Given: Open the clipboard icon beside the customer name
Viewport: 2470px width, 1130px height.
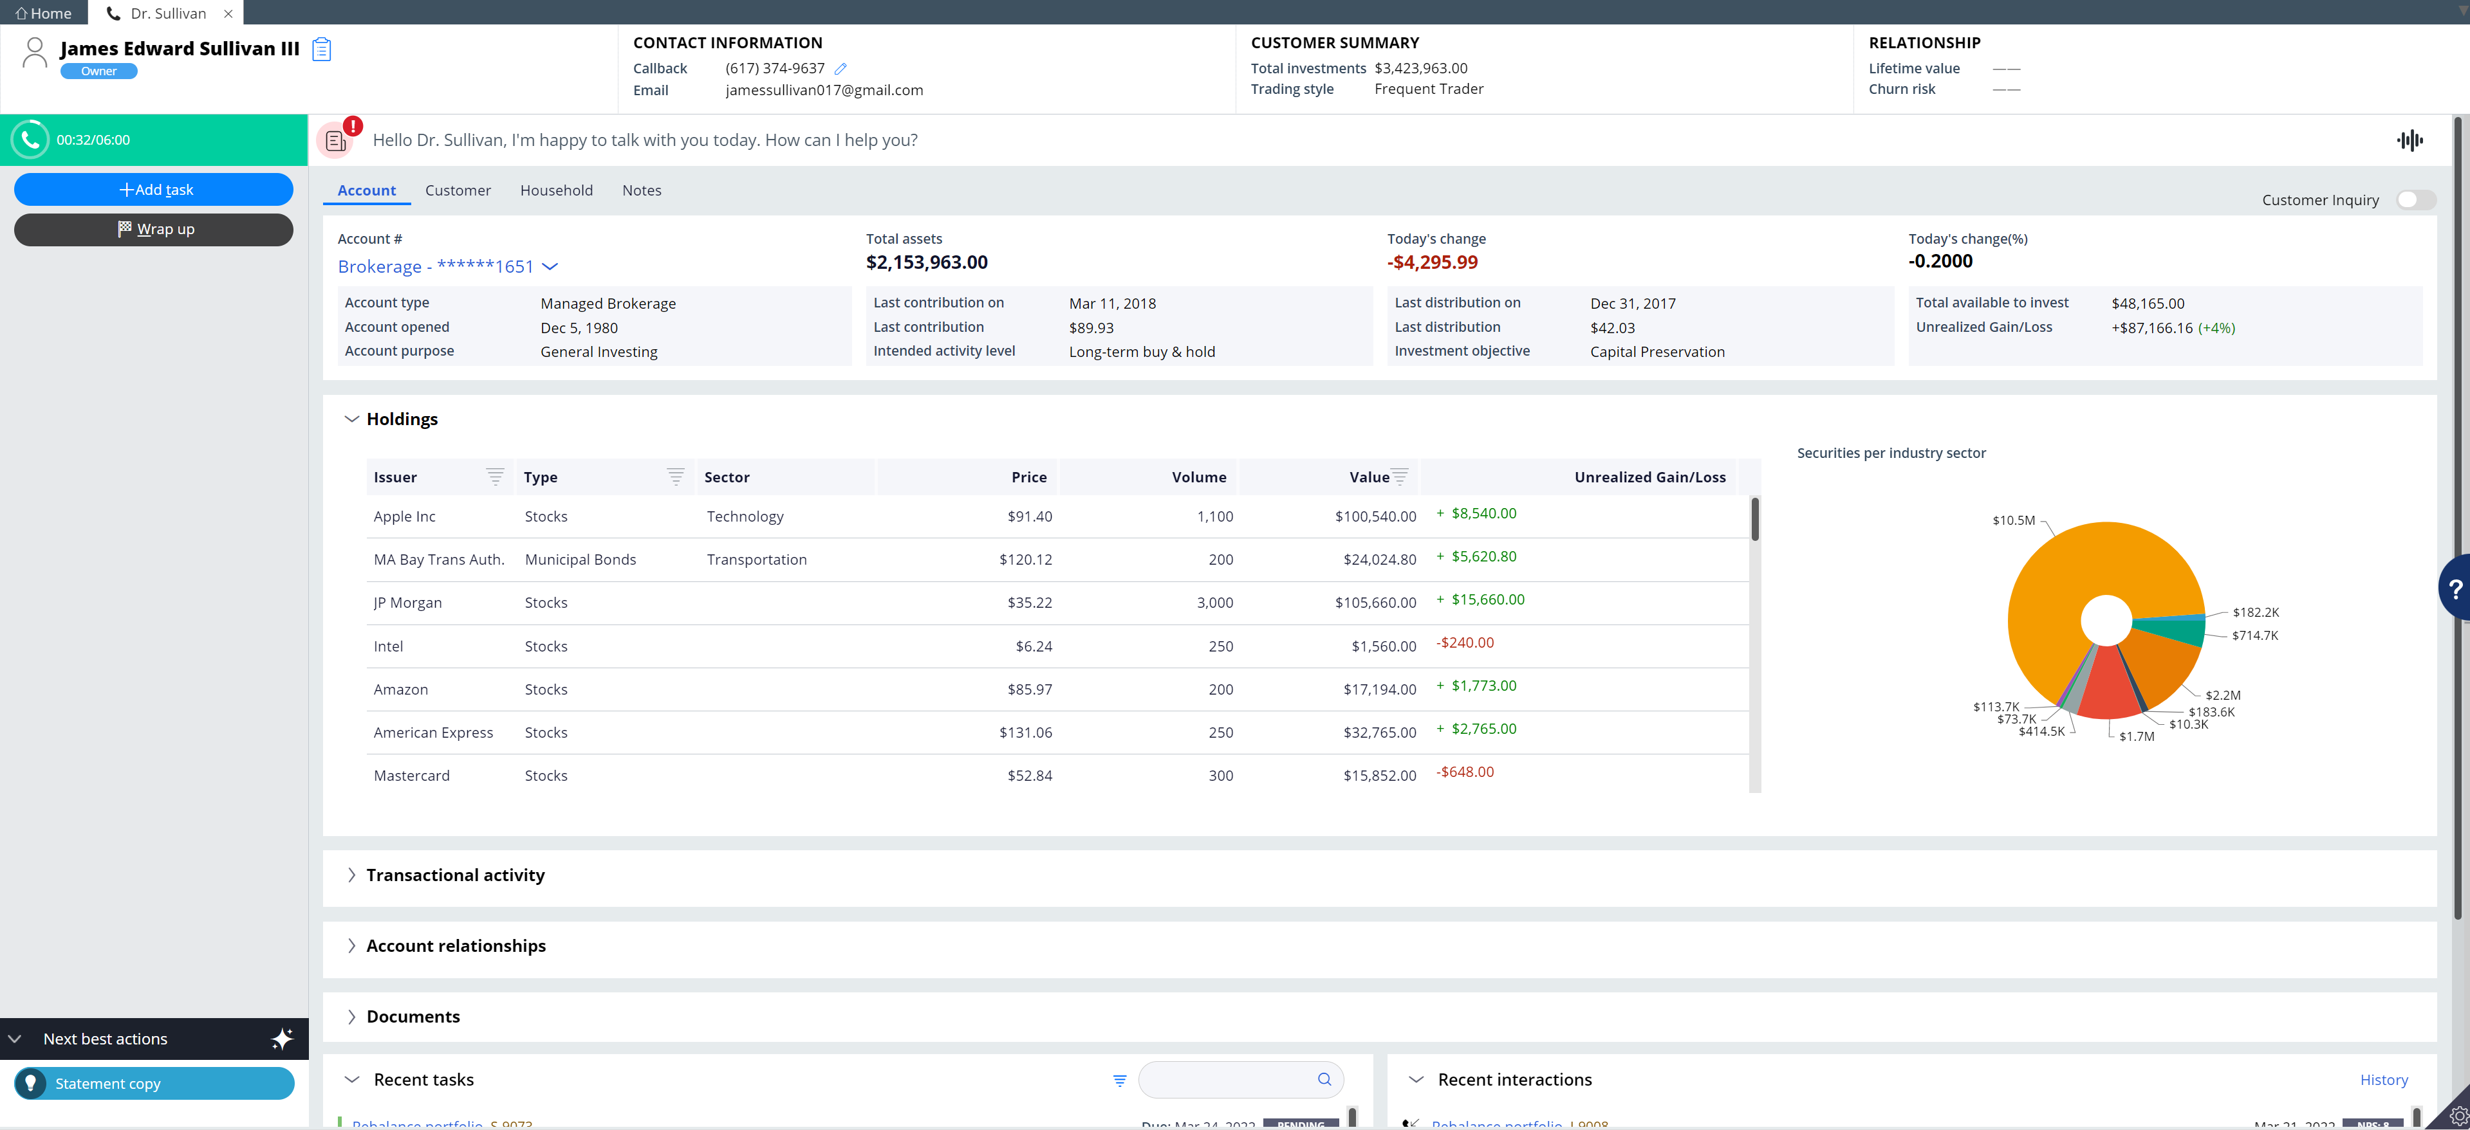Looking at the screenshot, I should pyautogui.click(x=322, y=49).
